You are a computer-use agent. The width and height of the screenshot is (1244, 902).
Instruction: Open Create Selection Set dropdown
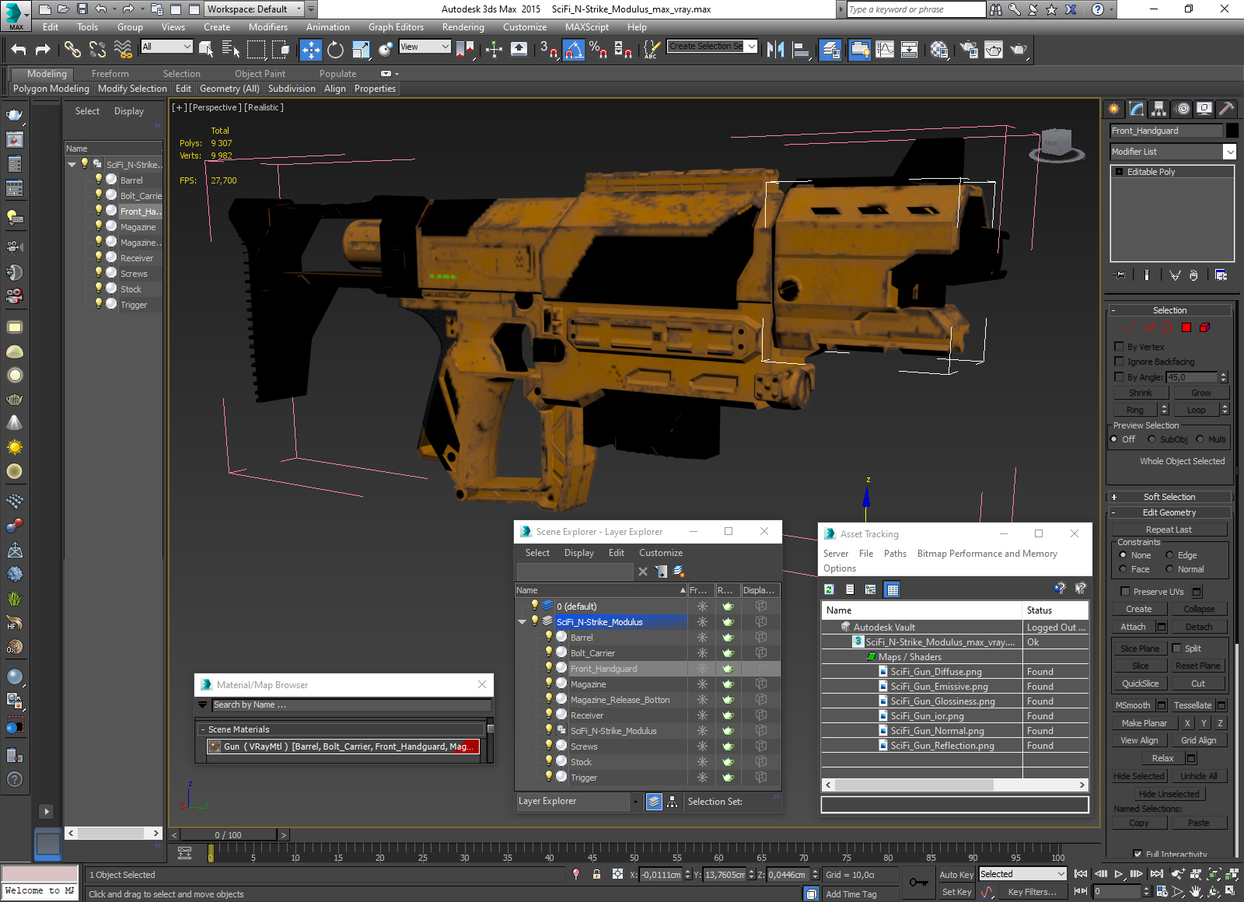751,47
